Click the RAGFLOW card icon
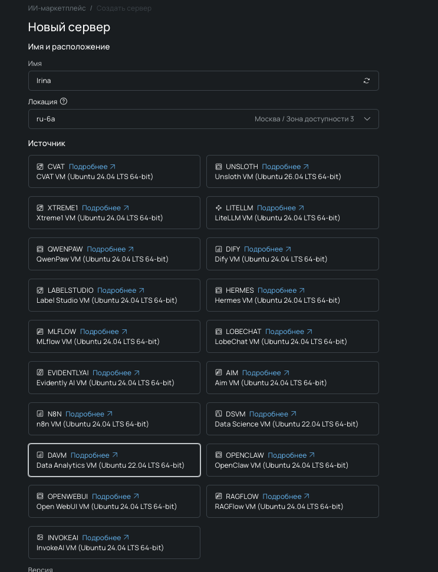Image resolution: width=438 pixels, height=572 pixels. pyautogui.click(x=218, y=496)
